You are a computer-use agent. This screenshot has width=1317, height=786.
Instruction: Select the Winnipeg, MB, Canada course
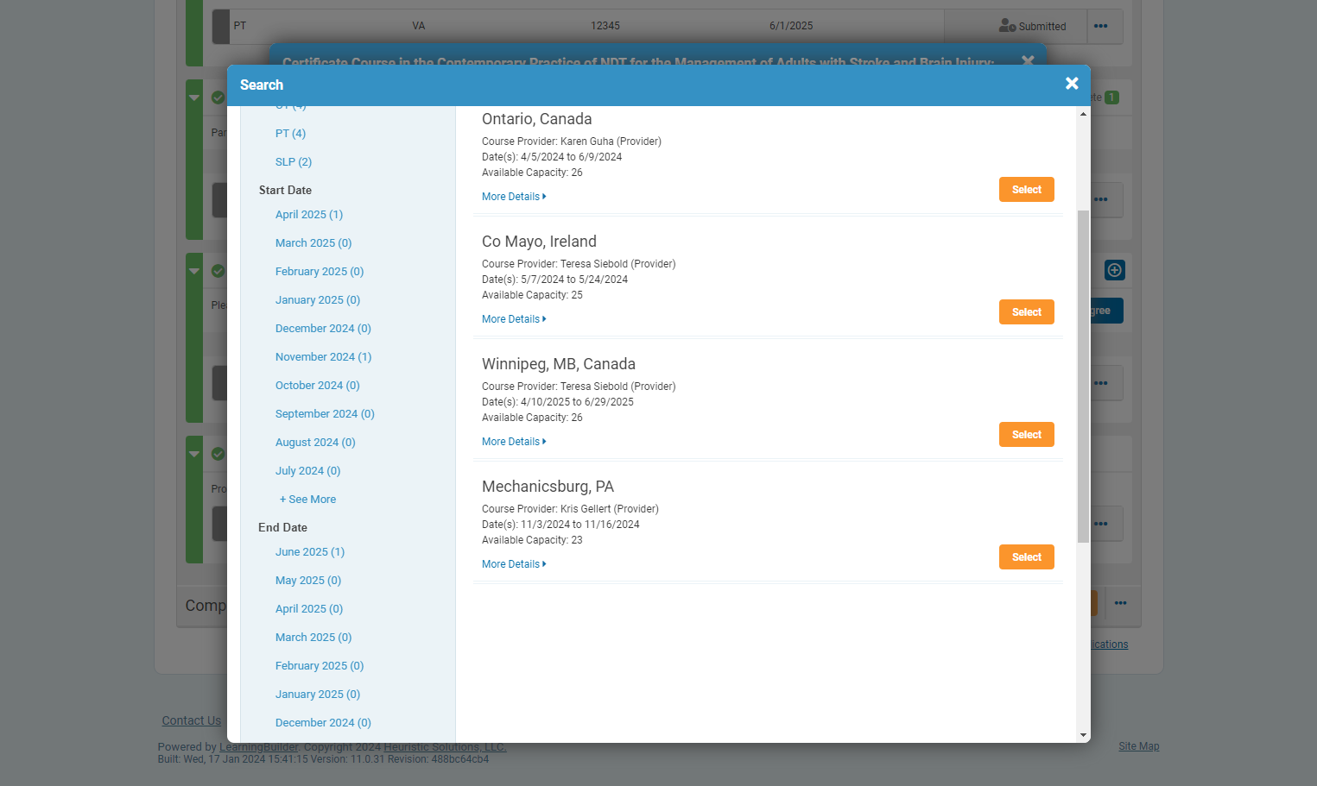(1027, 435)
